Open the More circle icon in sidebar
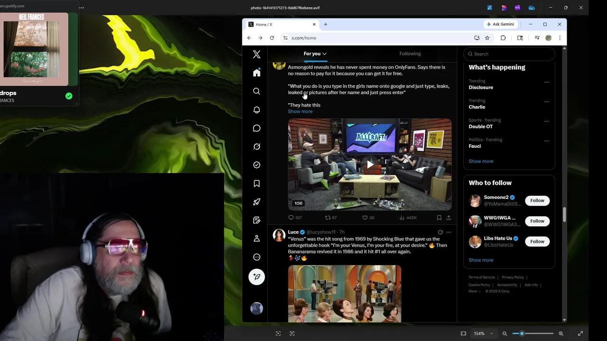607x341 pixels. (x=257, y=257)
